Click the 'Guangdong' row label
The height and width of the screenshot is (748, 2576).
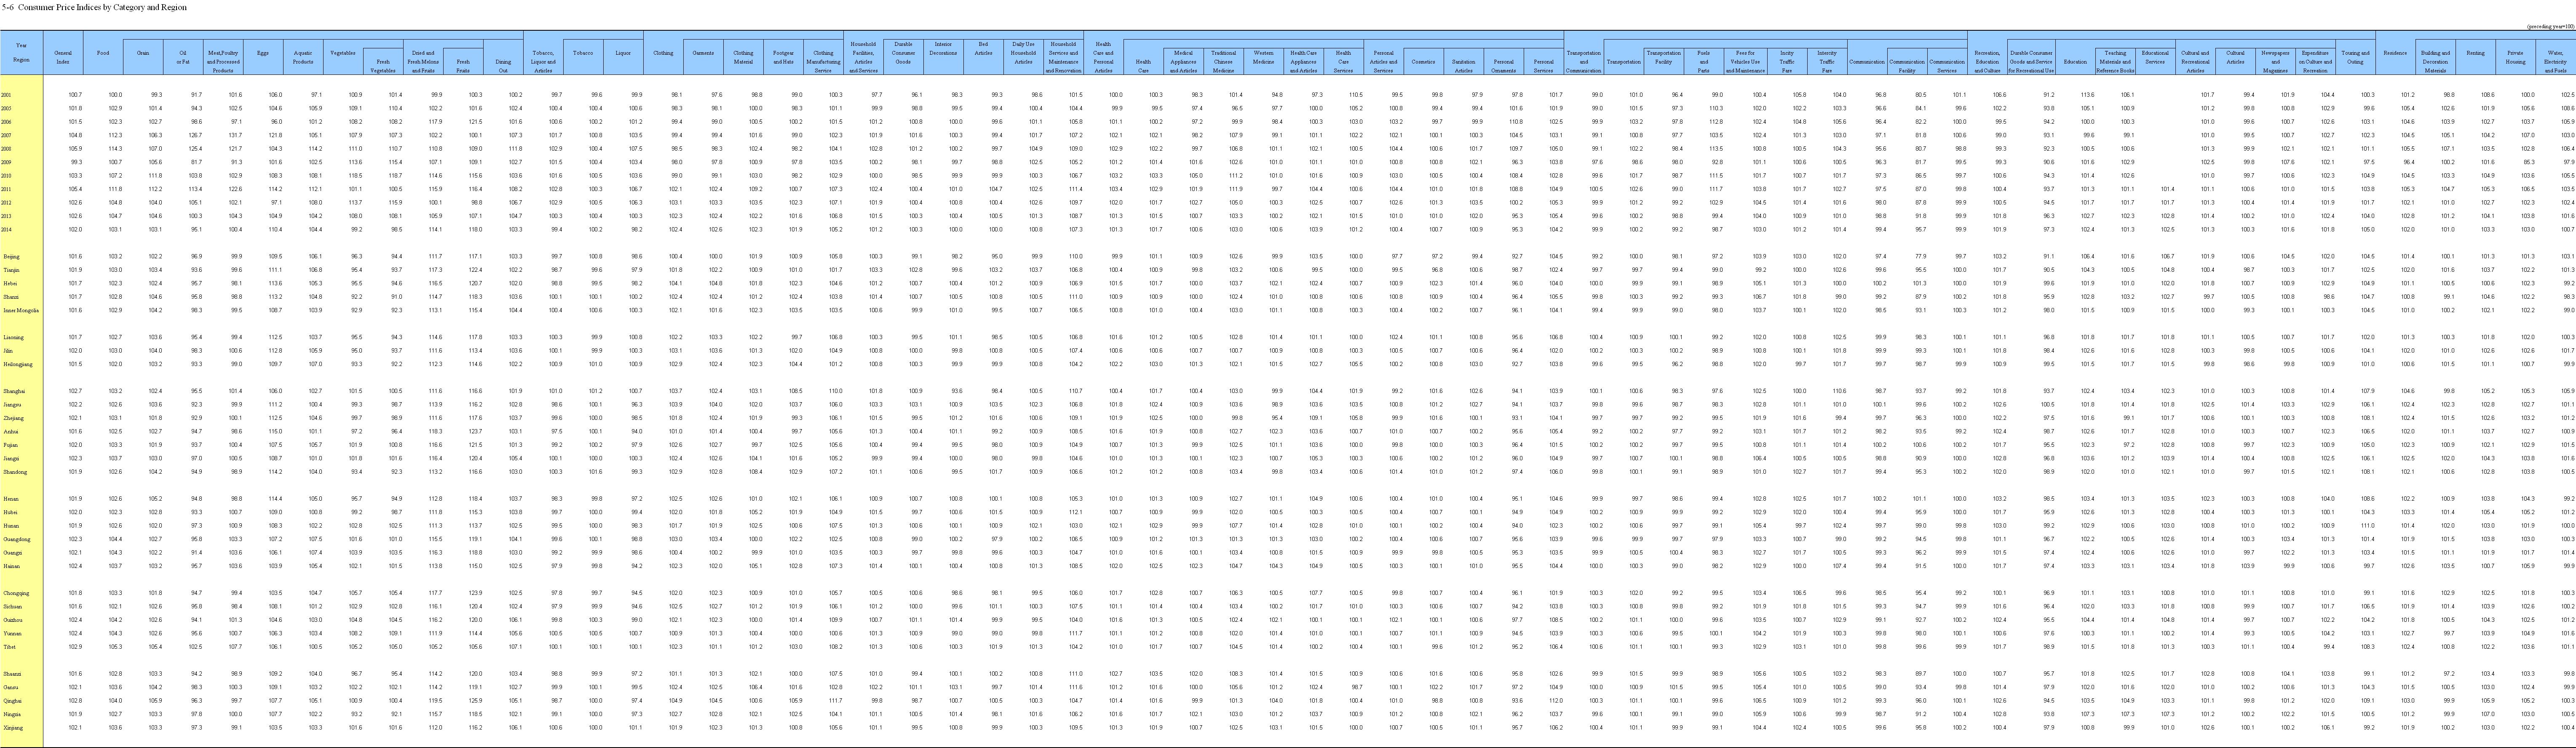(16, 539)
